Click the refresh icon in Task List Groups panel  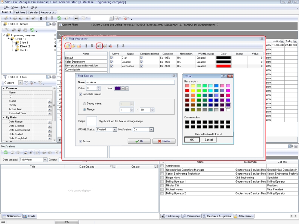(x=32, y=30)
